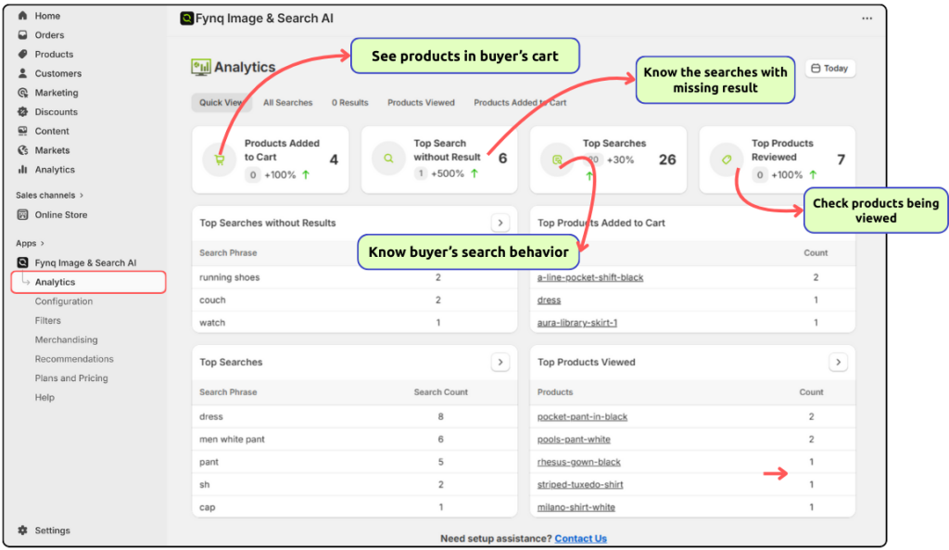Select the 'cap' search phrase row
This screenshot has width=949, height=550.
pyautogui.click(x=355, y=507)
